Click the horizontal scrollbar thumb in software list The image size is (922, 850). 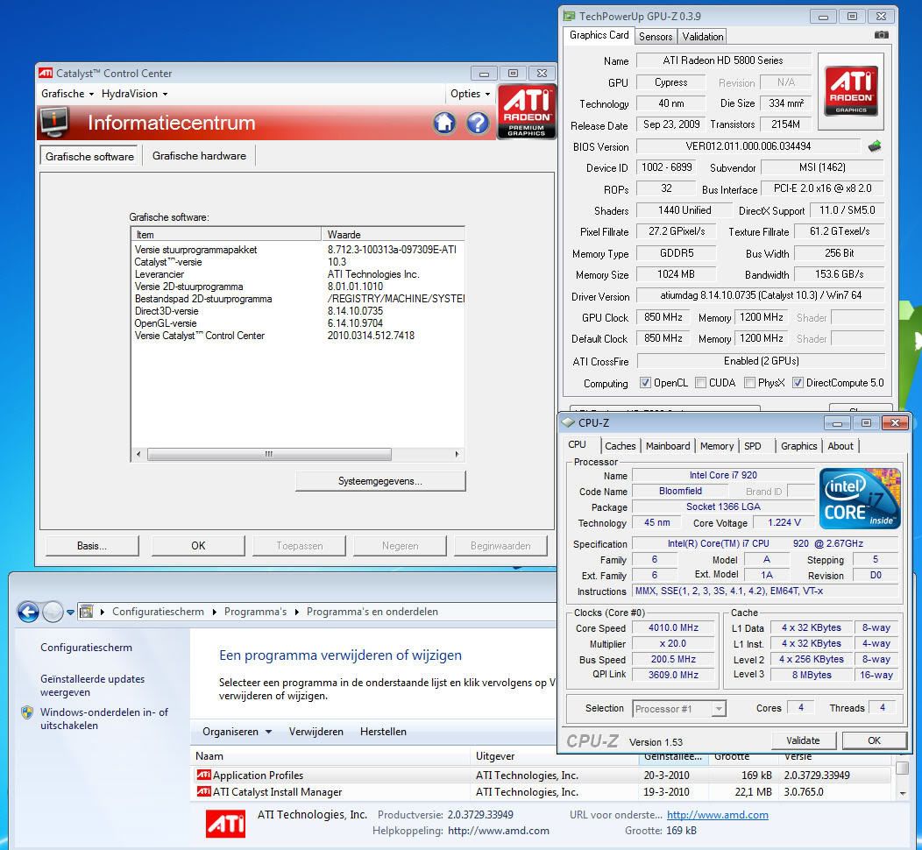(269, 455)
